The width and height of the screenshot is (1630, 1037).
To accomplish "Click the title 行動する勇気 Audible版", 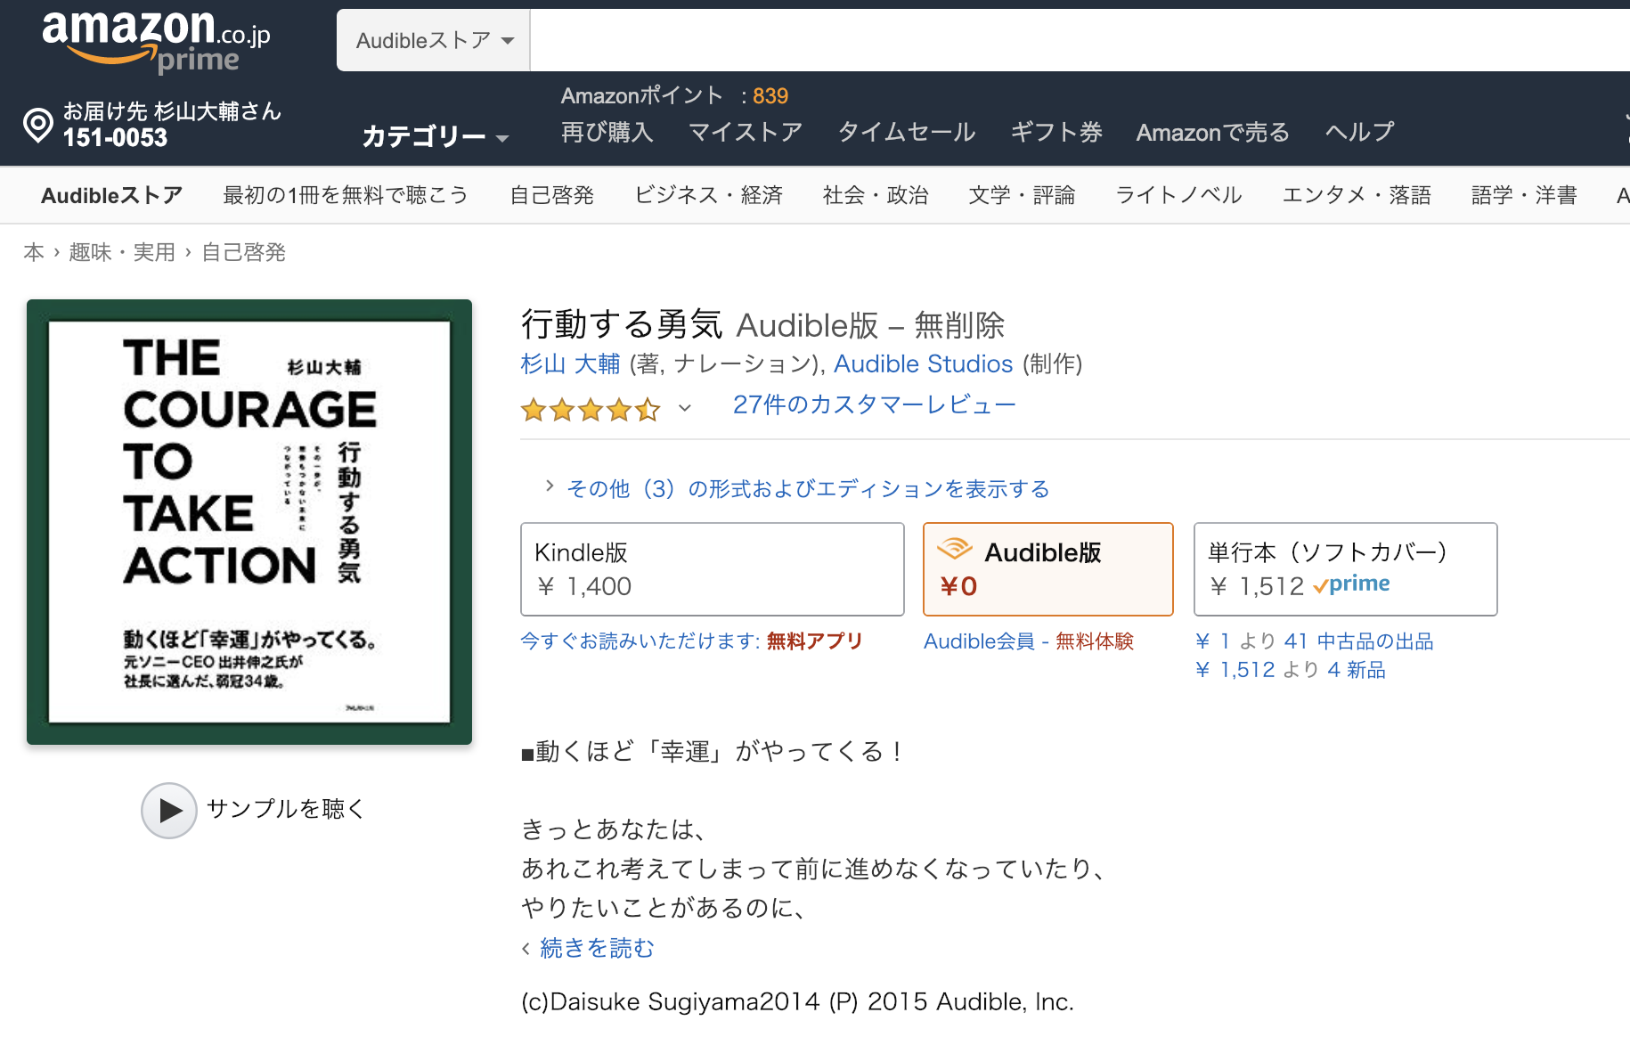I will 762,324.
